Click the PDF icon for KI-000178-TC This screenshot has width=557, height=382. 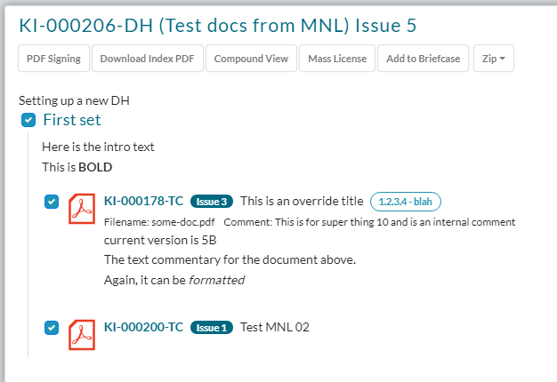[x=83, y=209]
